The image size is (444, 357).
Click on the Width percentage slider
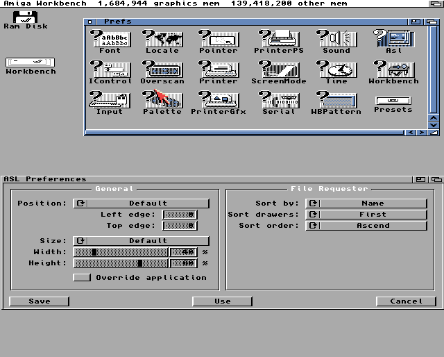coord(121,252)
